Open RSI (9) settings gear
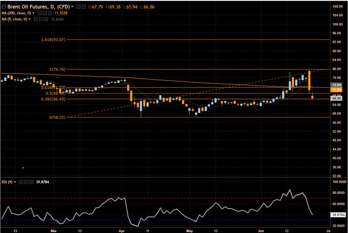The height and width of the screenshot is (233, 348). pos(26,182)
